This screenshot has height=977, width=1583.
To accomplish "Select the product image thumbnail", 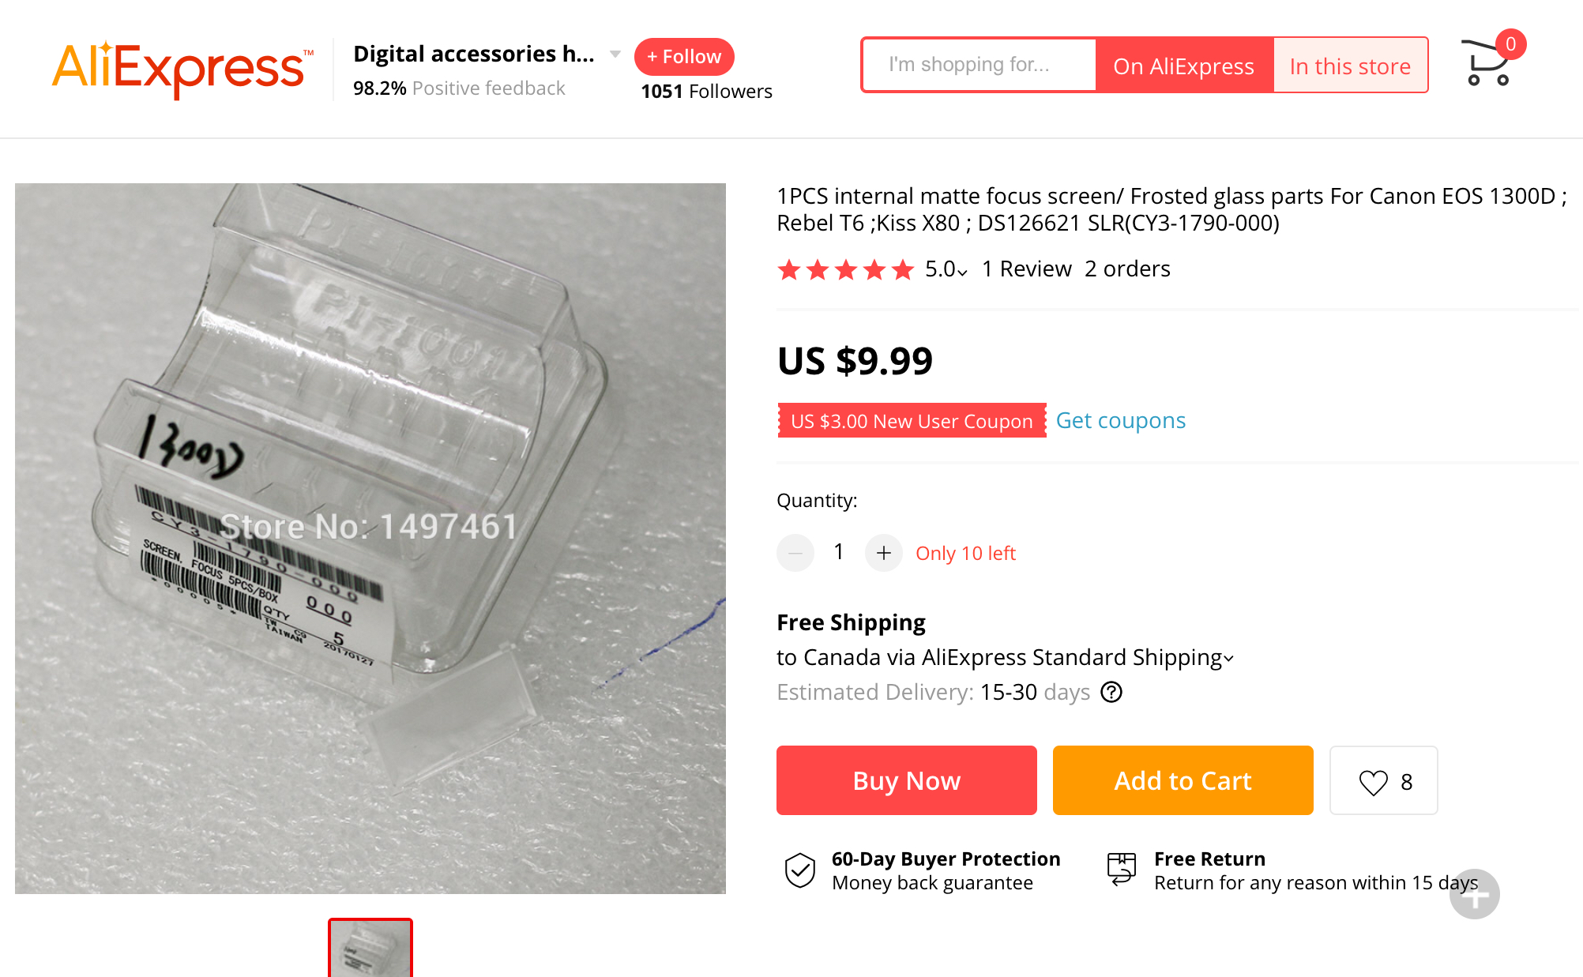I will click(x=370, y=948).
